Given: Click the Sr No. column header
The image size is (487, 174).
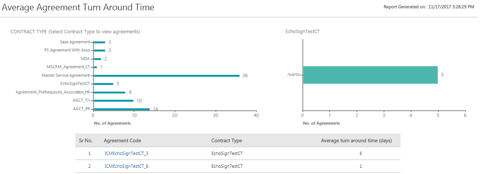Looking at the screenshot, I should pos(85,141).
